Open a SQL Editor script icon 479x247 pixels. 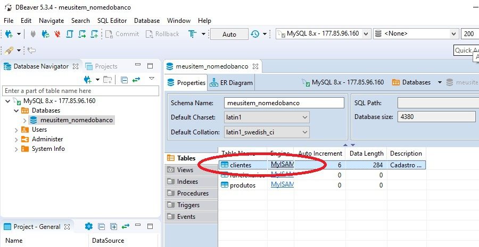pos(70,34)
